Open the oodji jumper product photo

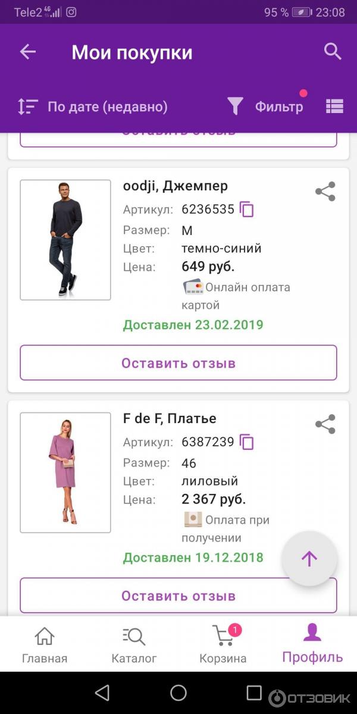point(65,240)
